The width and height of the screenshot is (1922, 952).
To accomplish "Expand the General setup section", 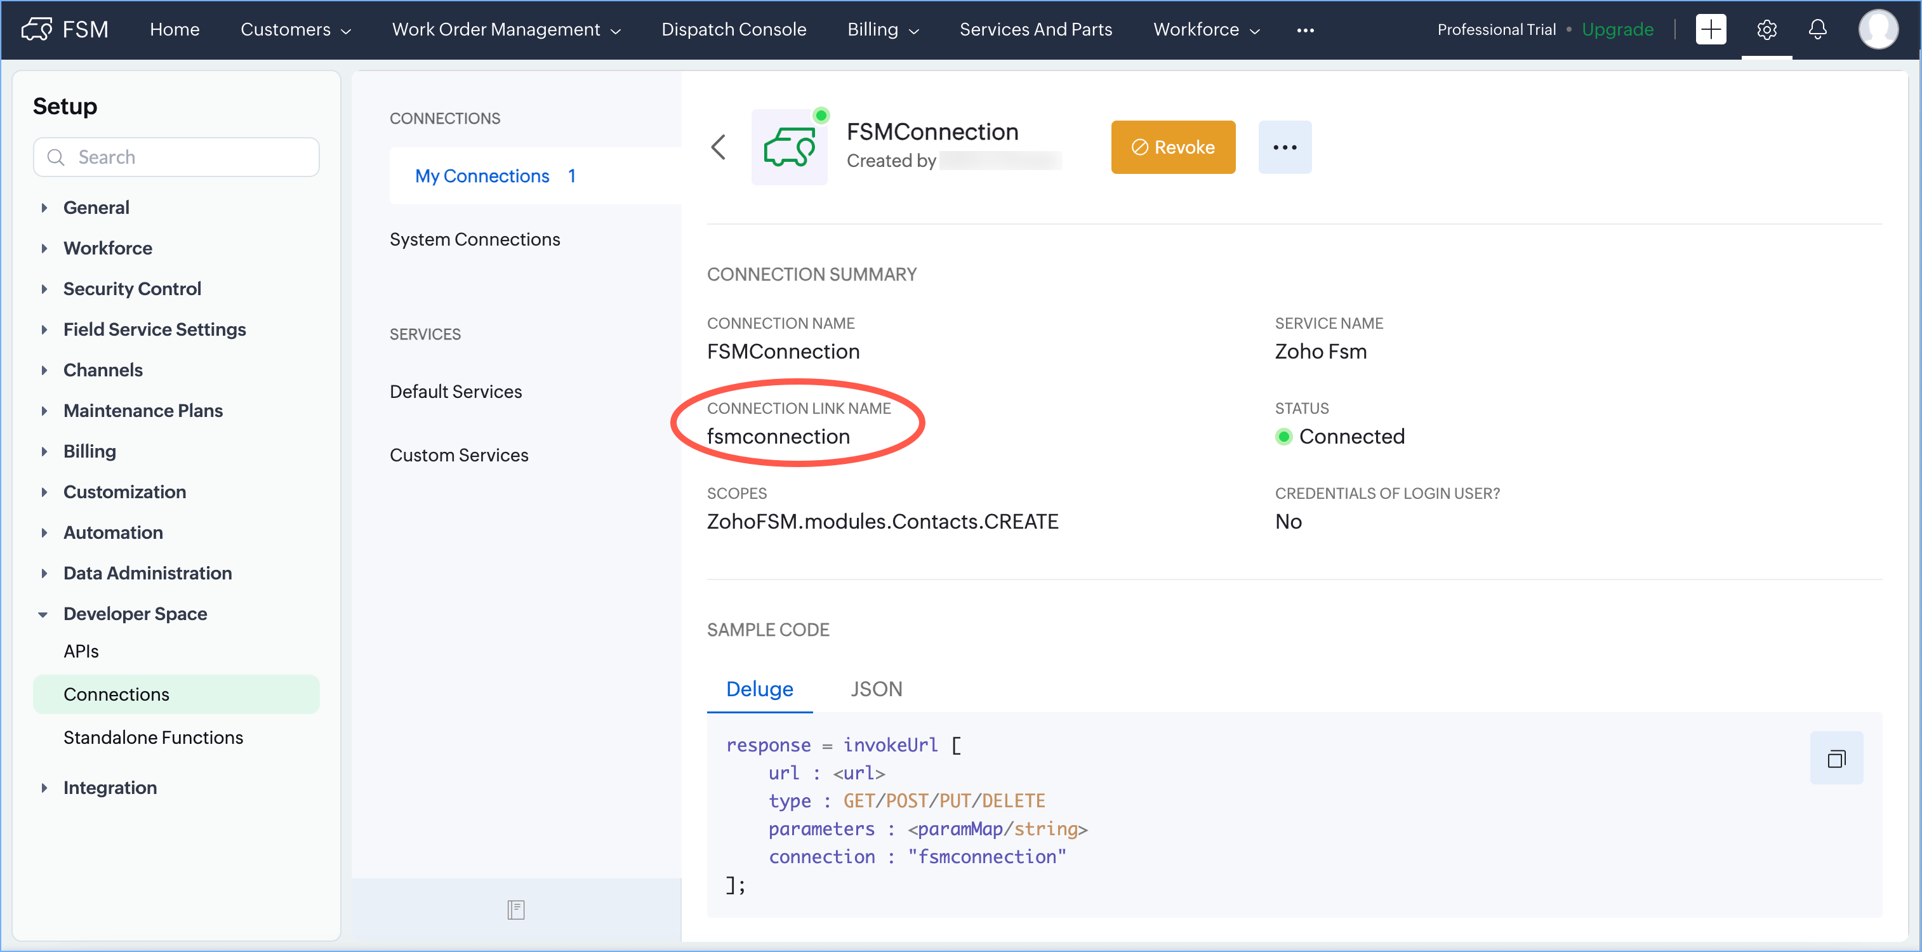I will tap(44, 208).
